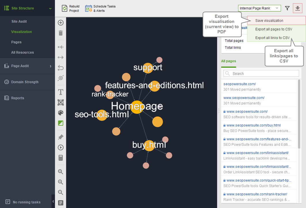
Task: Open Pages in sidebar
Action: (16, 42)
